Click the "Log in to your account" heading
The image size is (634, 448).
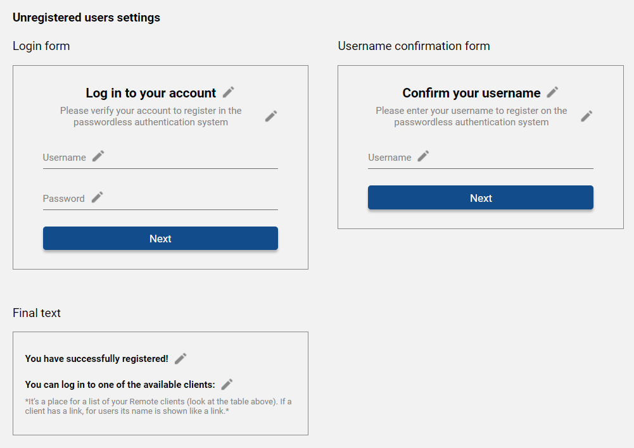click(x=151, y=93)
